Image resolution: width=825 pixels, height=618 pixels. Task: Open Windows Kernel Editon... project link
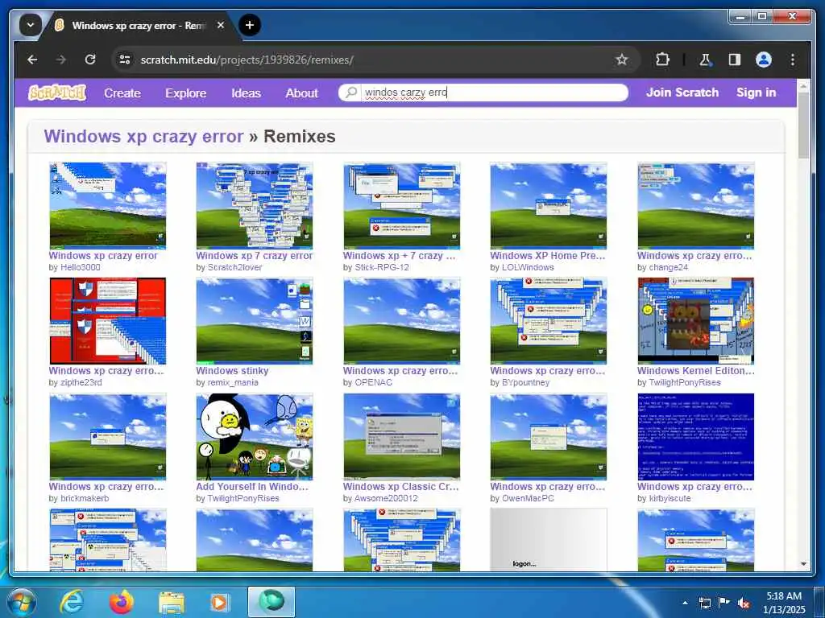click(695, 370)
